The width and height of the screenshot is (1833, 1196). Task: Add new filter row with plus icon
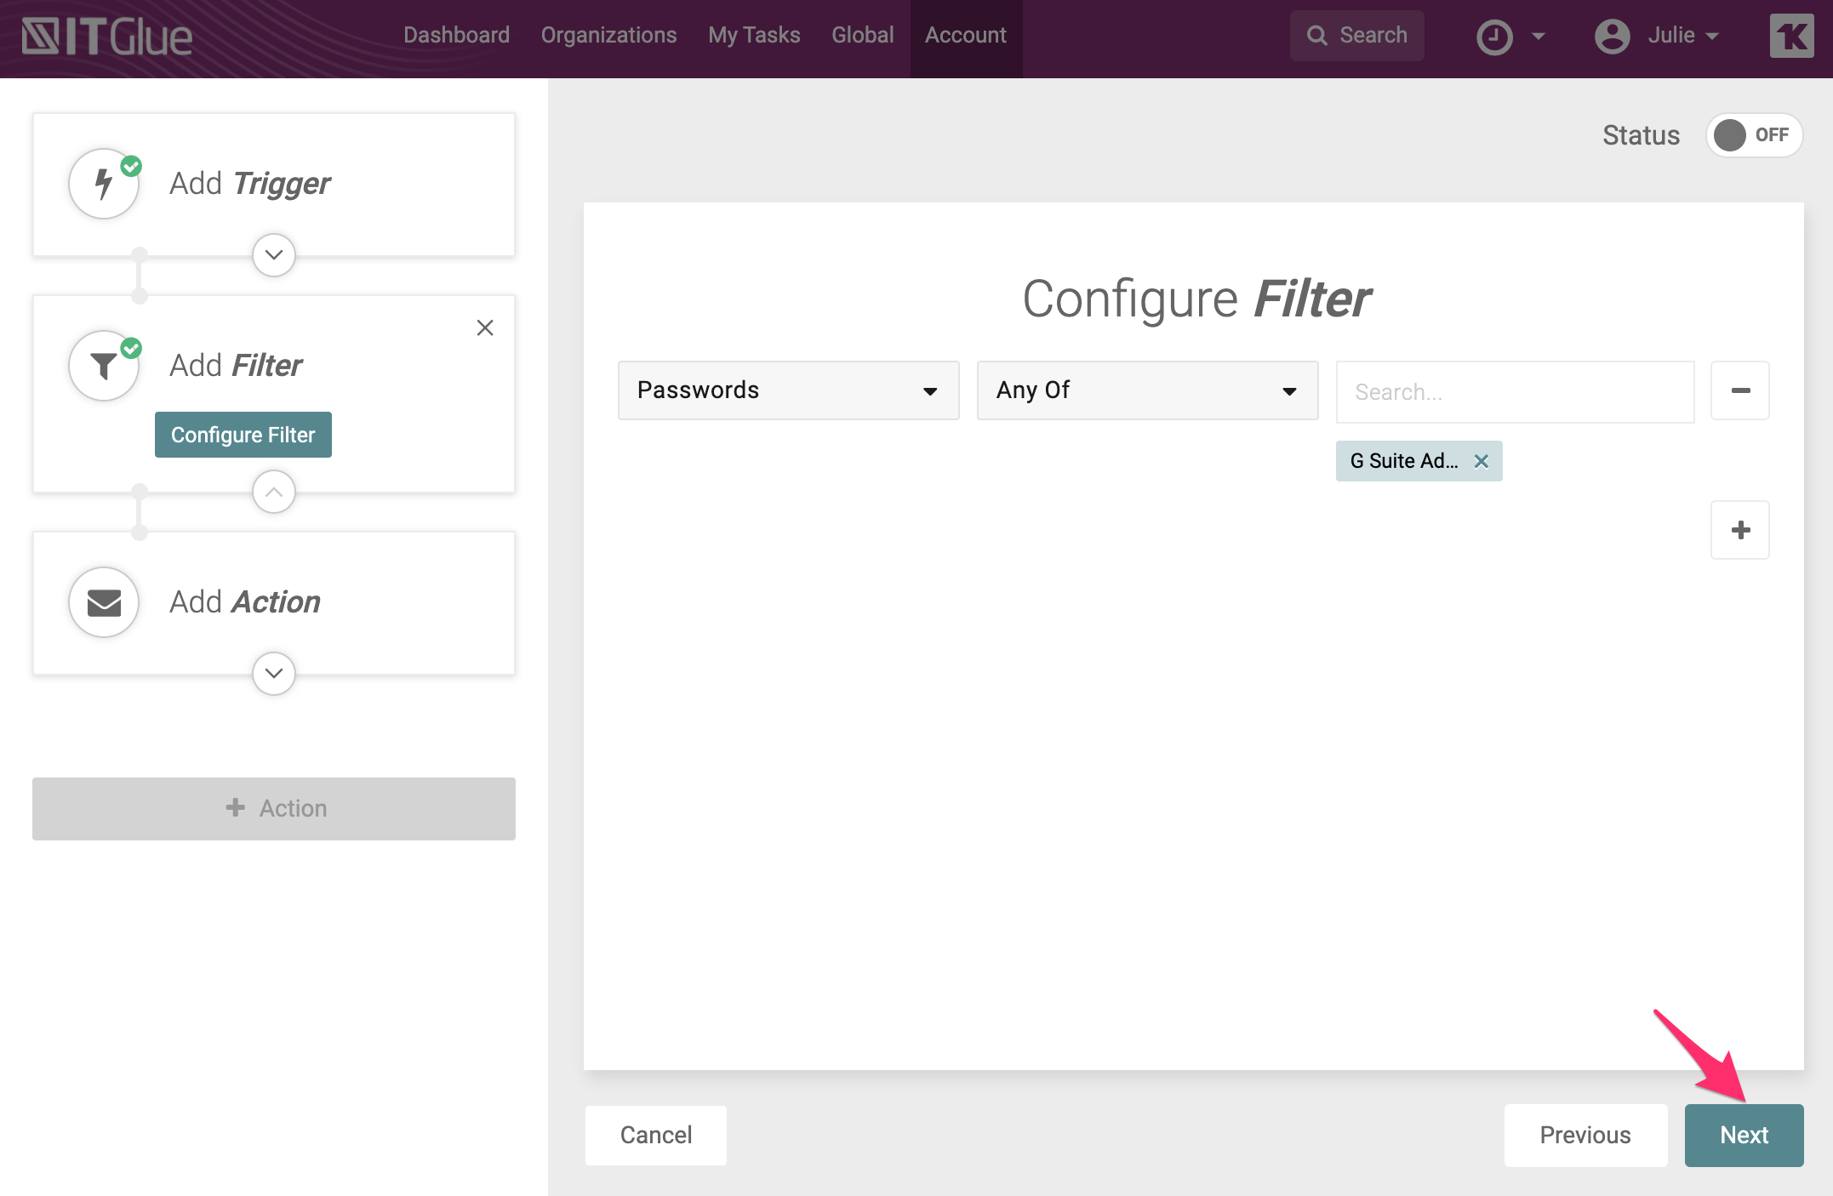pyautogui.click(x=1740, y=530)
